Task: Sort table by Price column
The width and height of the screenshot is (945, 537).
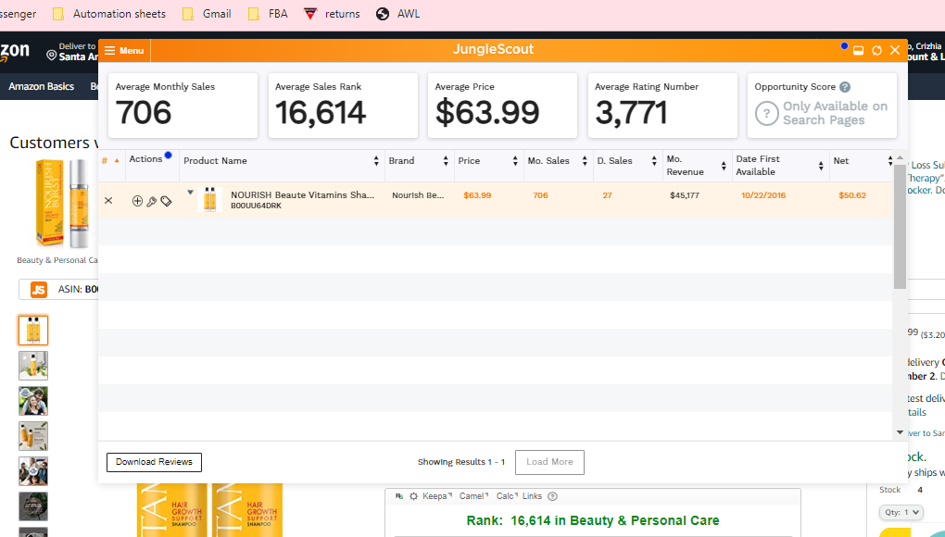Action: pyautogui.click(x=515, y=161)
